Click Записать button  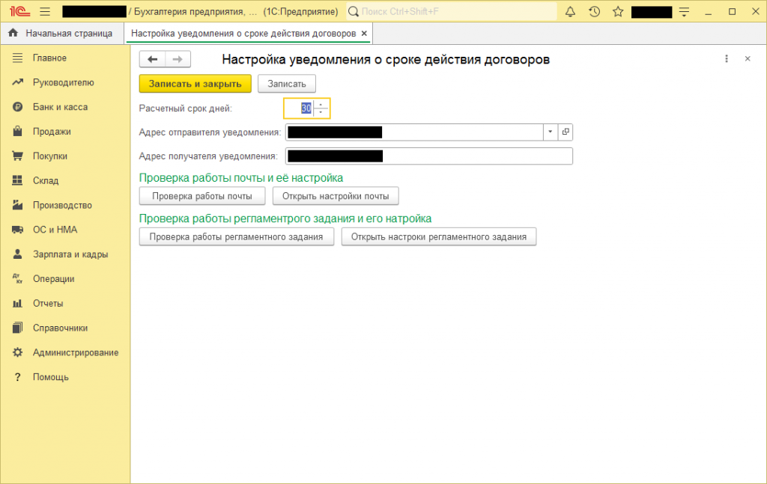pos(287,84)
